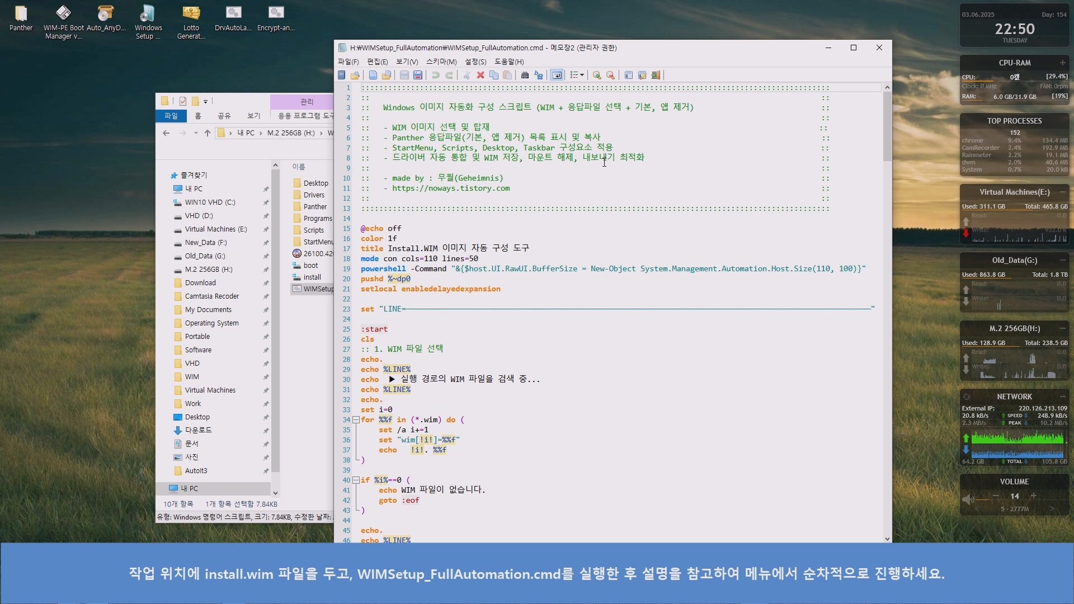Expand the Explorer quick access toolbar dropdown
Image resolution: width=1074 pixels, height=604 pixels.
[x=205, y=102]
